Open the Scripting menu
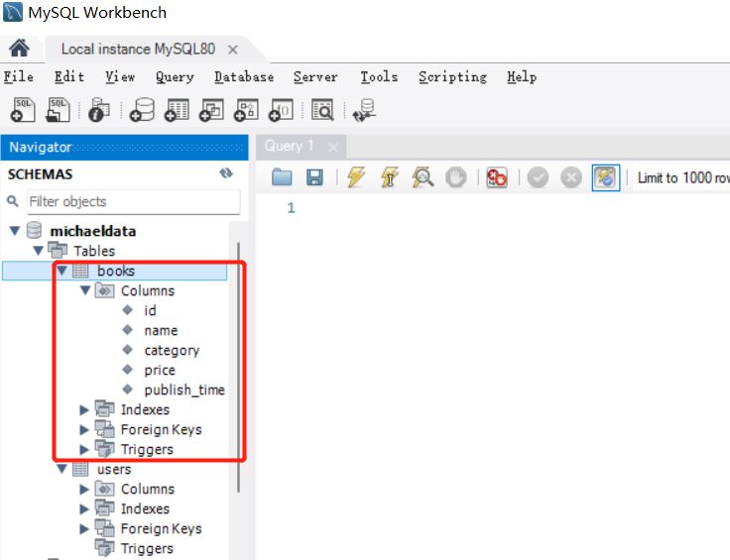This screenshot has height=560, width=730. click(x=452, y=76)
